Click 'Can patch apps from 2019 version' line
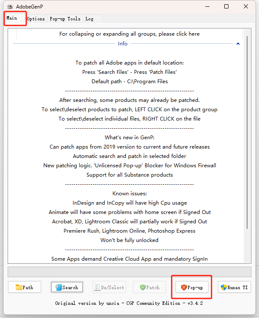 coord(130,146)
